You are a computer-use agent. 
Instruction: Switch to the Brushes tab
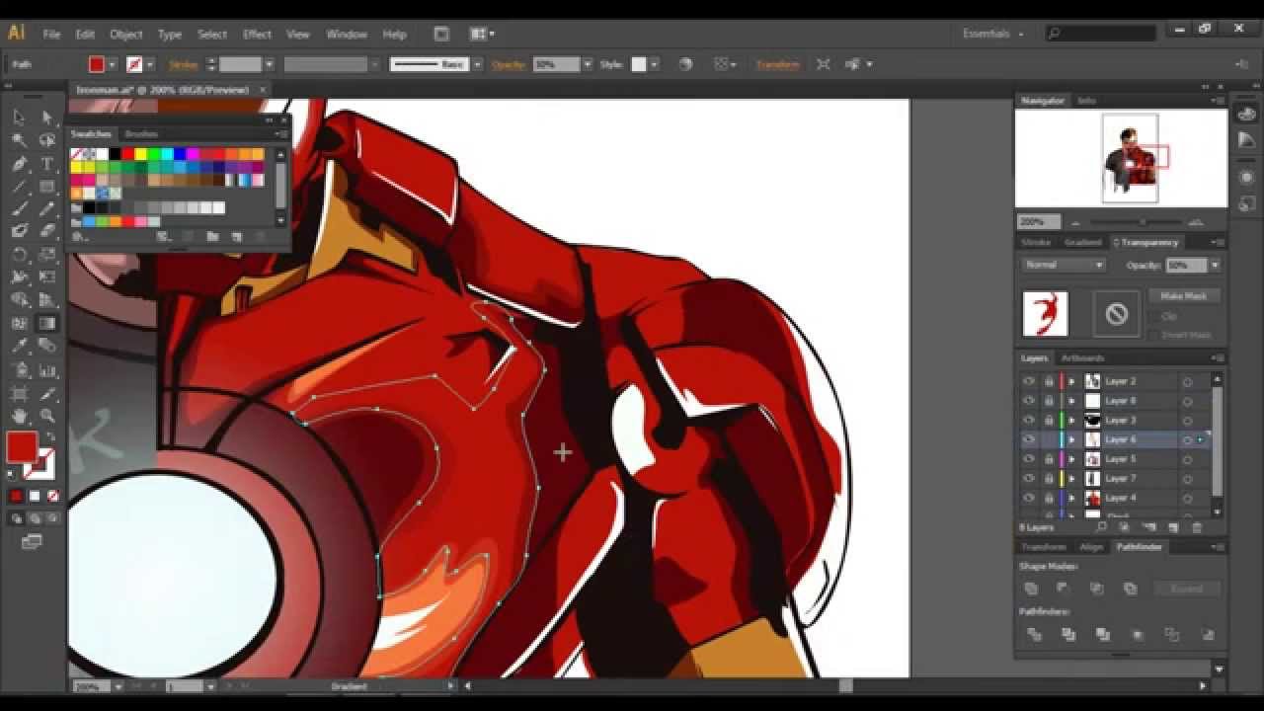click(x=141, y=134)
